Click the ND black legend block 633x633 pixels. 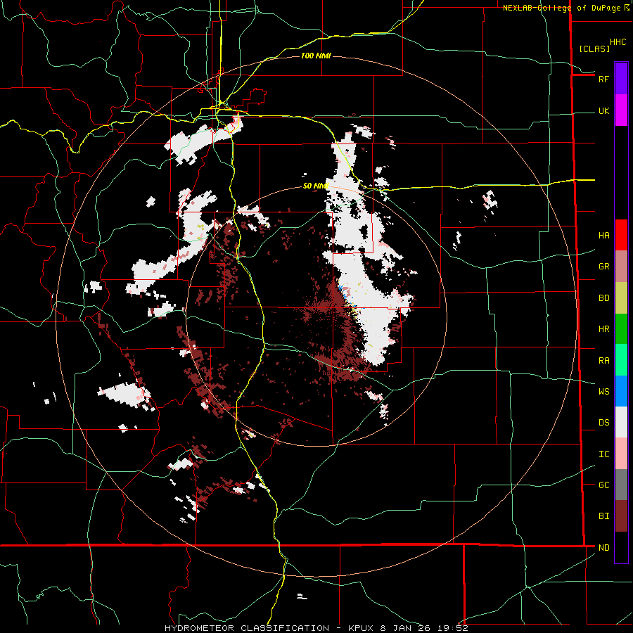pyautogui.click(x=621, y=547)
